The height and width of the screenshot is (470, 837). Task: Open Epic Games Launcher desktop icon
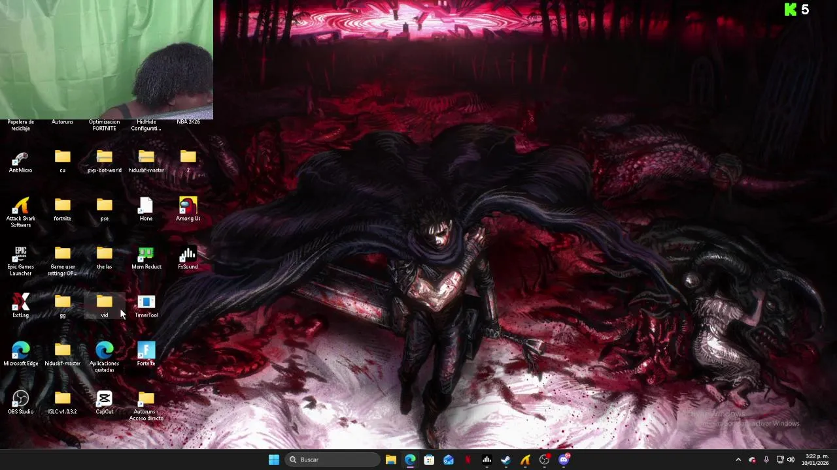[20, 260]
